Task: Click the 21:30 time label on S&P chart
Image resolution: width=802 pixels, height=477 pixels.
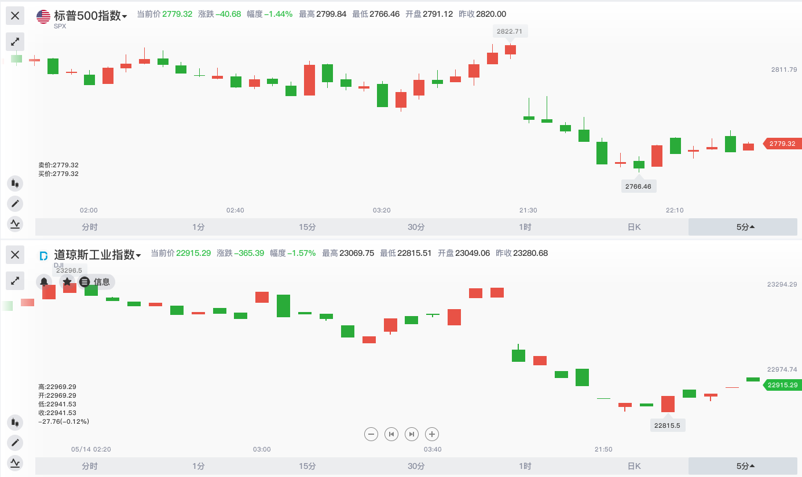Action: 528,210
